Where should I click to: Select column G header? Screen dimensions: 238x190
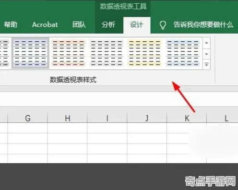(28, 119)
